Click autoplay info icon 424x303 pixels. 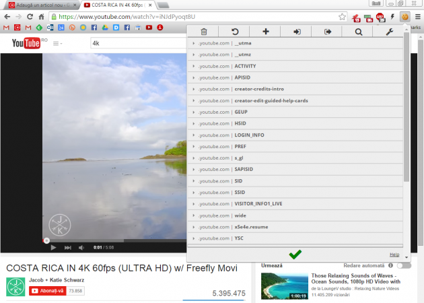coord(390,265)
